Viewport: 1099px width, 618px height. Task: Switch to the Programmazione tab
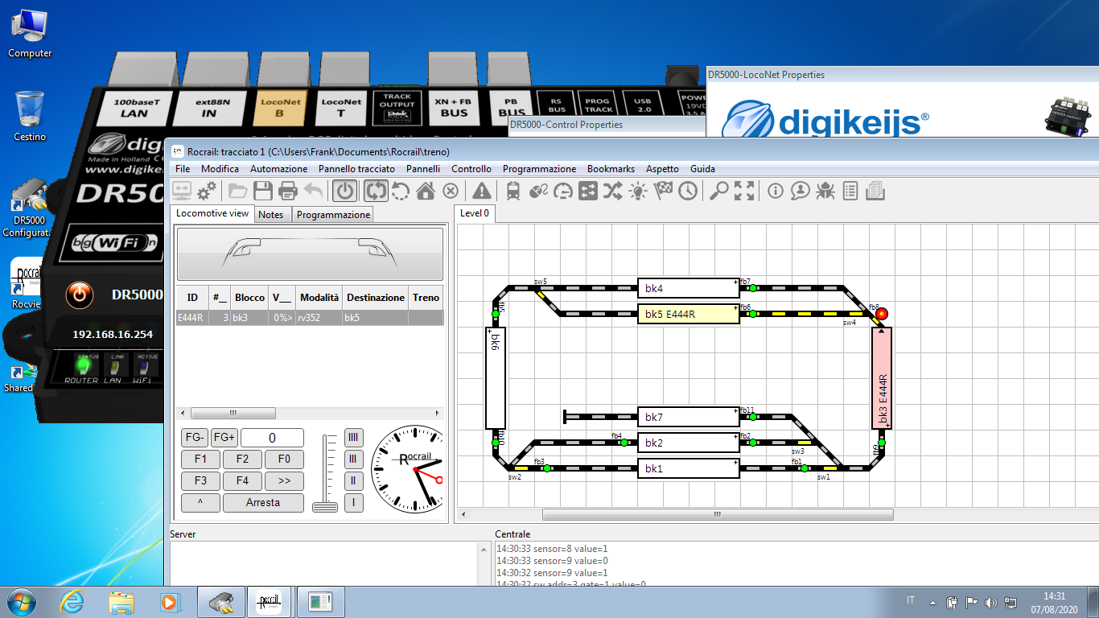(333, 215)
